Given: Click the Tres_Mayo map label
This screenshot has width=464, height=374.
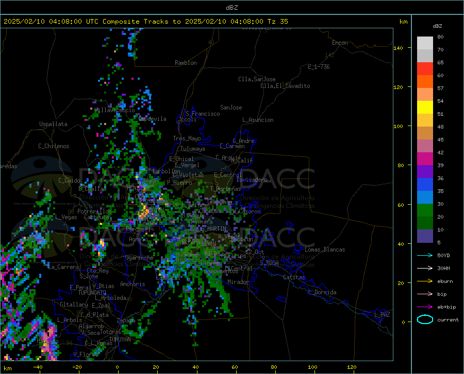Looking at the screenshot, I should click(187, 138).
